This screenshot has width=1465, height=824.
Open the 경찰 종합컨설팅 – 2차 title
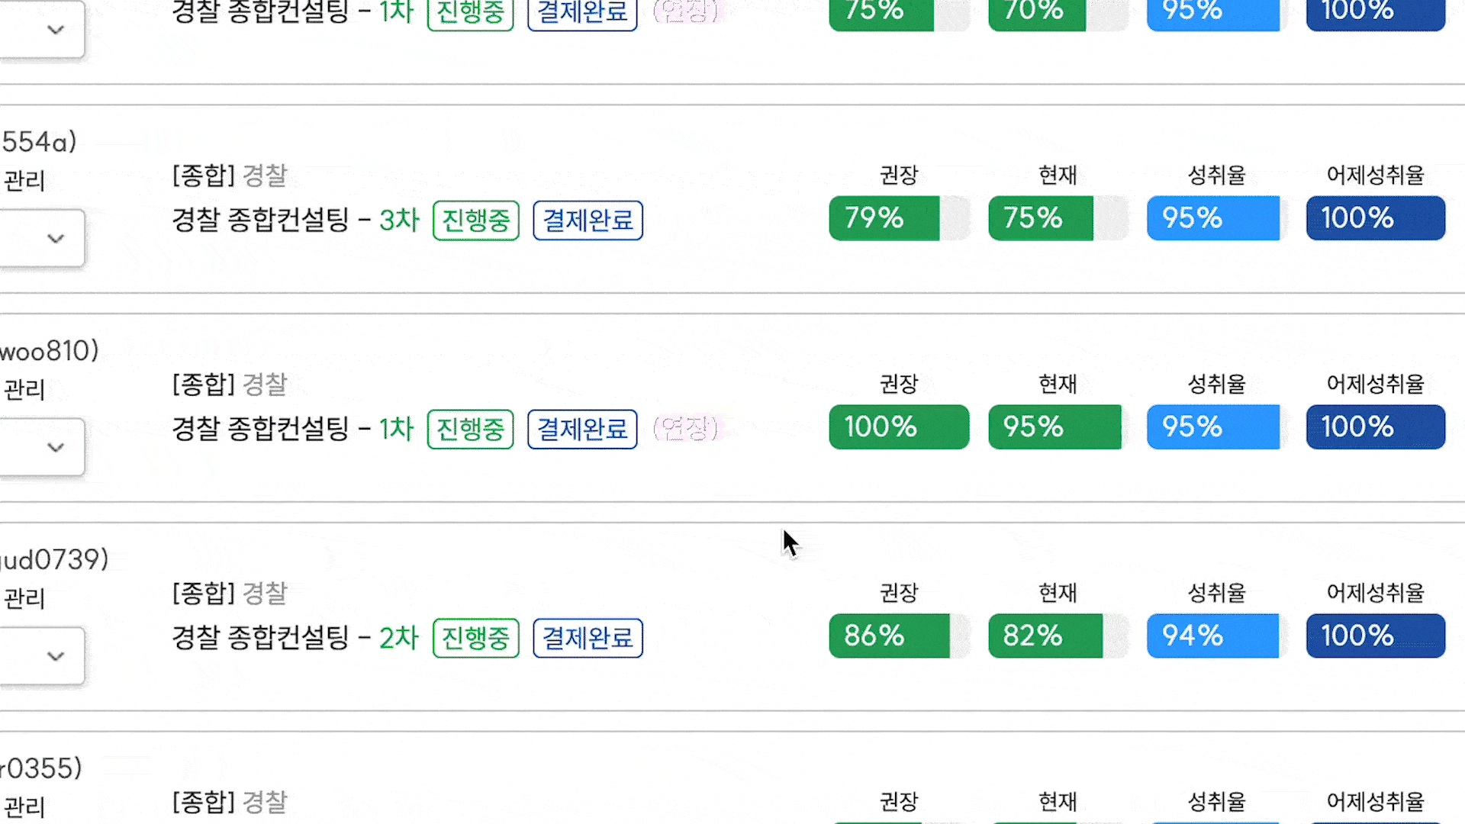(296, 638)
